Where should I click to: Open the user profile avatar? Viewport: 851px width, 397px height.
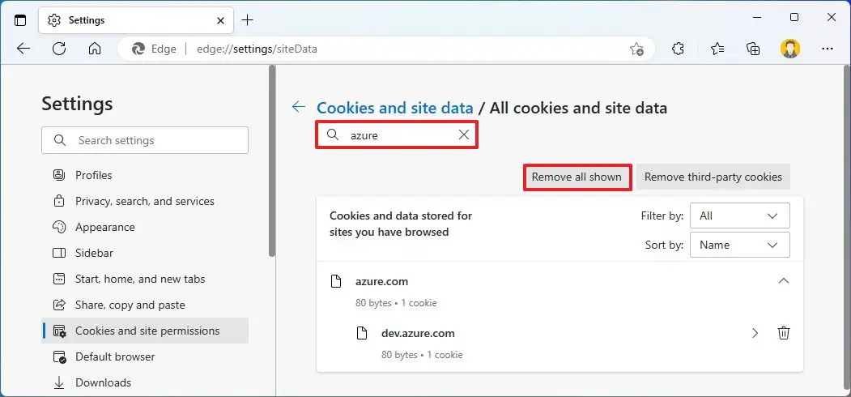tap(790, 49)
